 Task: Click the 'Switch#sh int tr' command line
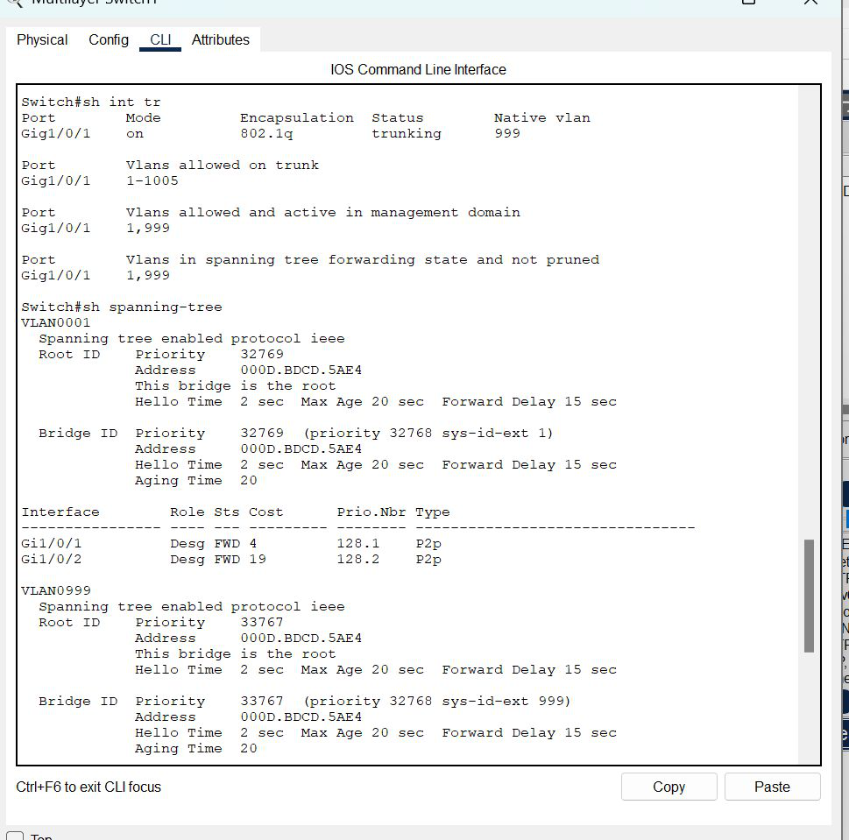[91, 102]
